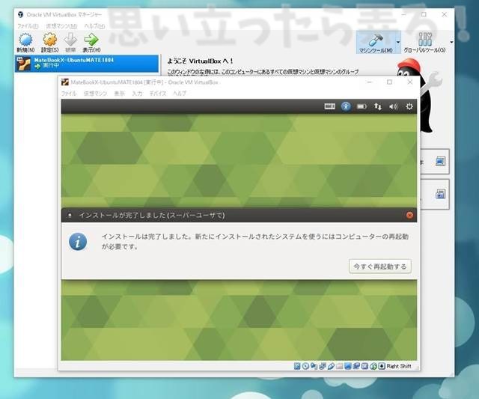The height and width of the screenshot is (399, 479).
Task: Select MateBookX-UbuntuMATE1804 VM in list
Action: point(87,63)
